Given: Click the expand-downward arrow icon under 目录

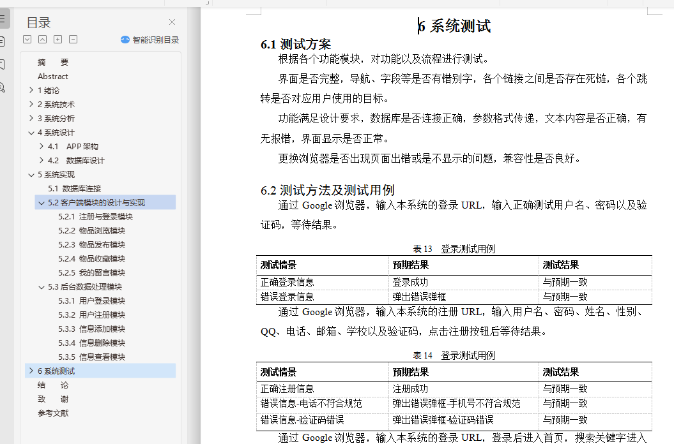Looking at the screenshot, I should [27, 40].
